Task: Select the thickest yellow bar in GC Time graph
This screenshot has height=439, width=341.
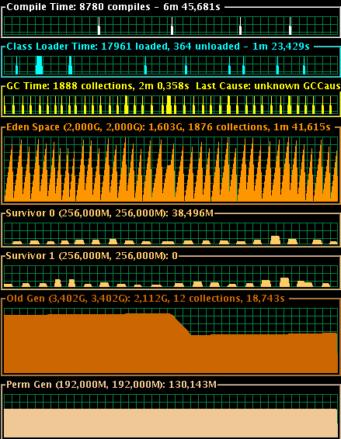Action: coord(169,105)
